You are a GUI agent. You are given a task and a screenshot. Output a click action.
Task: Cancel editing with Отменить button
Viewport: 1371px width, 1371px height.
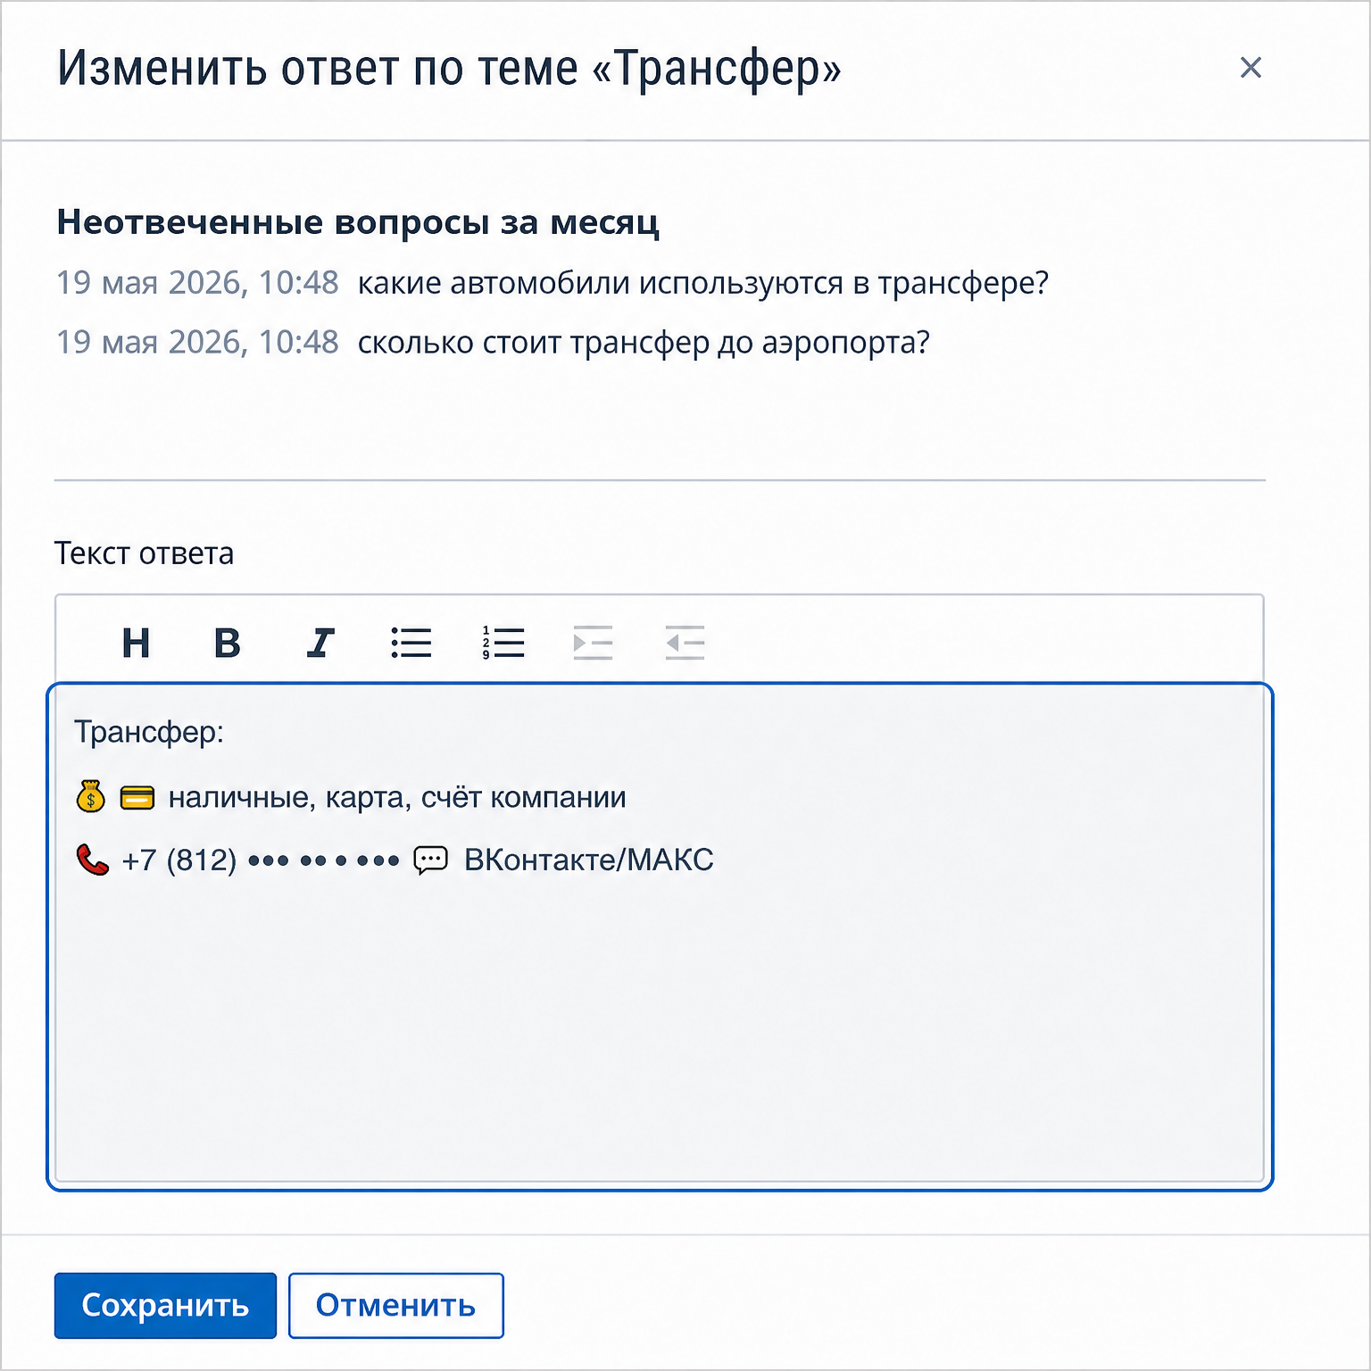(396, 1305)
